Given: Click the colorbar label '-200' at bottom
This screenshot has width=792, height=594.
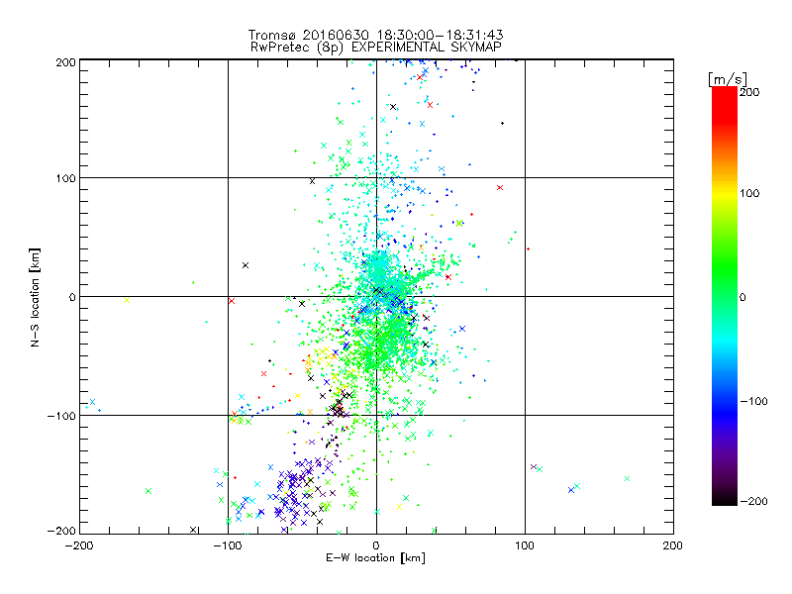Looking at the screenshot, I should click(x=753, y=501).
